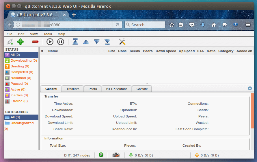Resume torrents with play button
Viewport: 257px width, 162px height.
[x=50, y=42]
